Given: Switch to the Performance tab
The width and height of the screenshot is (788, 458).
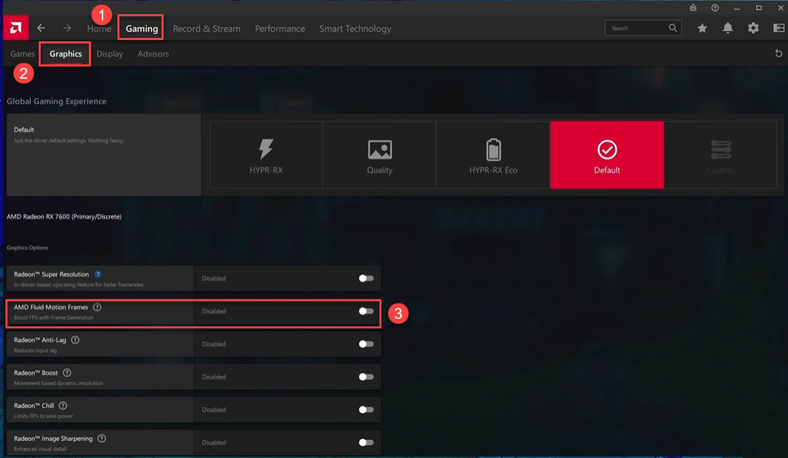Looking at the screenshot, I should 280,28.
